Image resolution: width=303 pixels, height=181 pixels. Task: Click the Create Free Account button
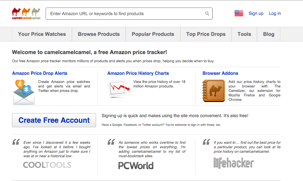pos(54,120)
